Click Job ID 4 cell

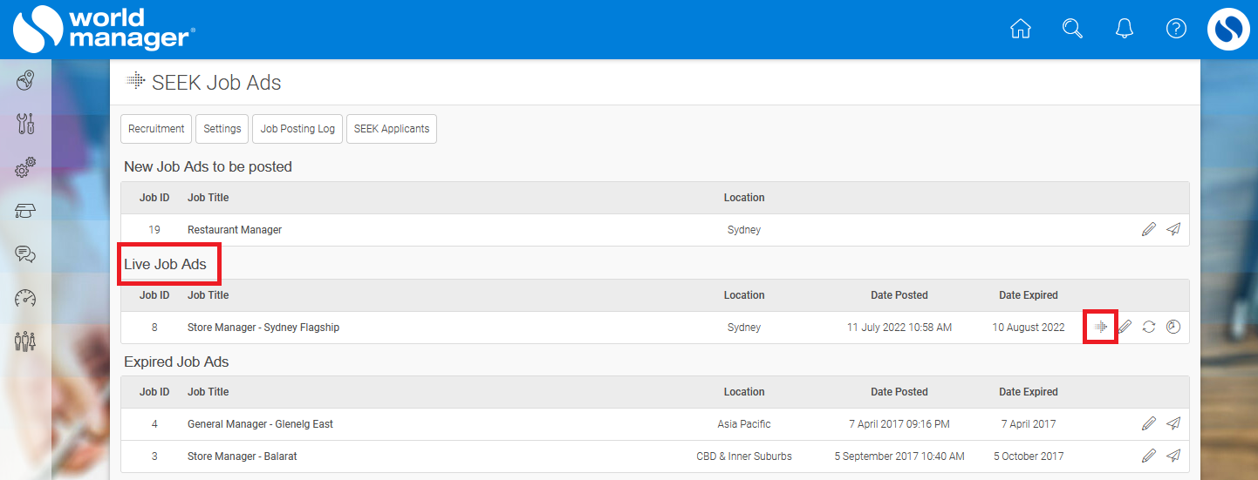(154, 424)
